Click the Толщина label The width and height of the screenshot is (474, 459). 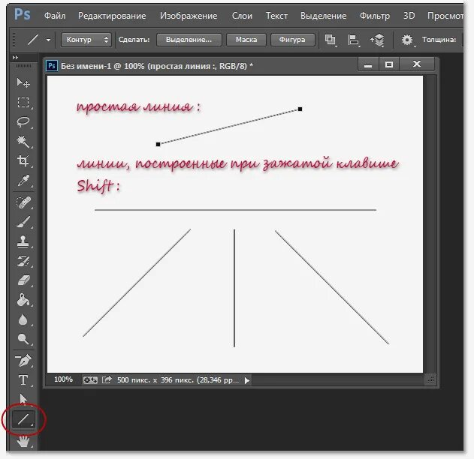(439, 40)
